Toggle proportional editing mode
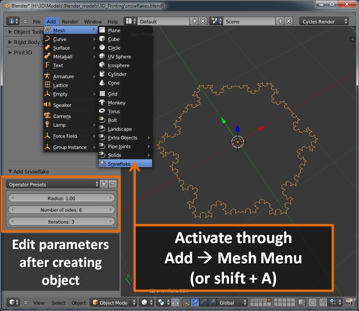Screen dimensions: 359x311 click(x=313, y=302)
